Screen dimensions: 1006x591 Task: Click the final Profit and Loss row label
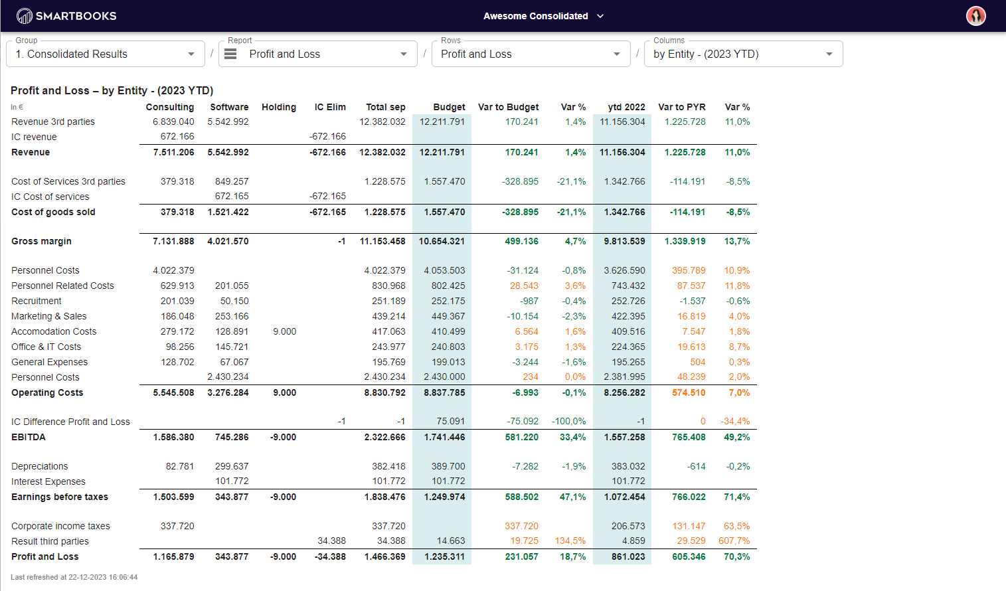[x=45, y=556]
